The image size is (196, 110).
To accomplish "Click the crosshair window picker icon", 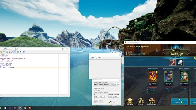I will pos(118,85).
